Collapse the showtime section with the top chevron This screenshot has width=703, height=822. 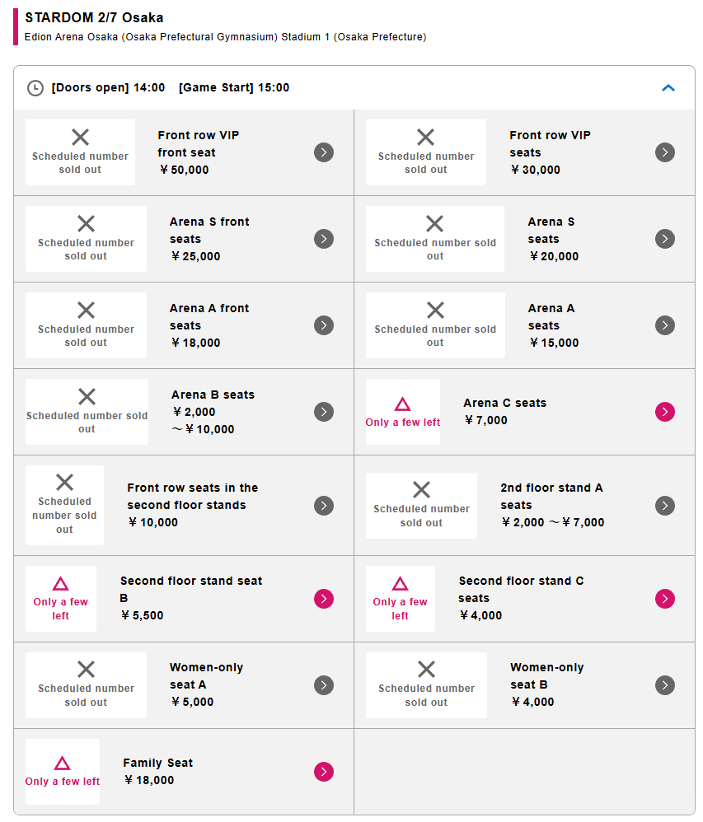(x=668, y=88)
